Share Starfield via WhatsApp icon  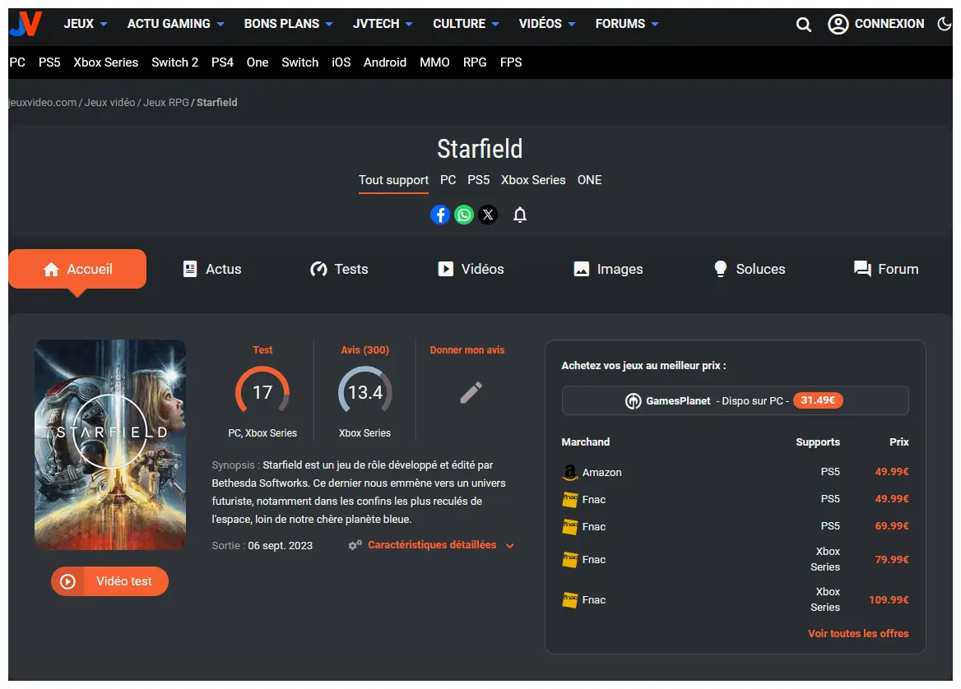pyautogui.click(x=464, y=215)
